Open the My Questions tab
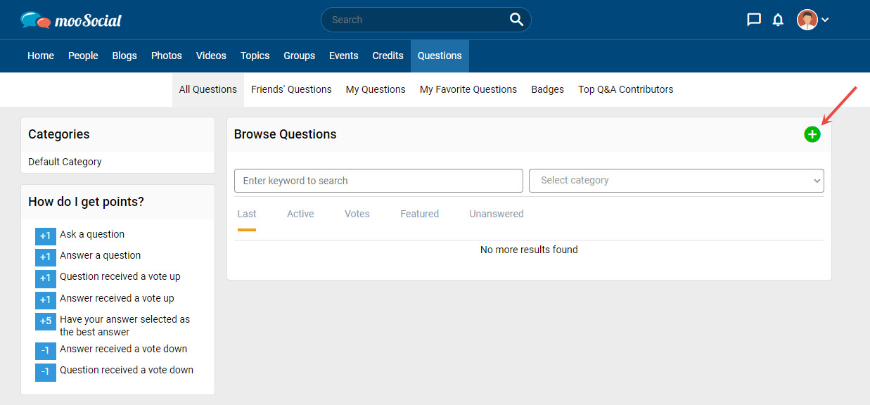Screen dimensions: 870x405 point(376,89)
